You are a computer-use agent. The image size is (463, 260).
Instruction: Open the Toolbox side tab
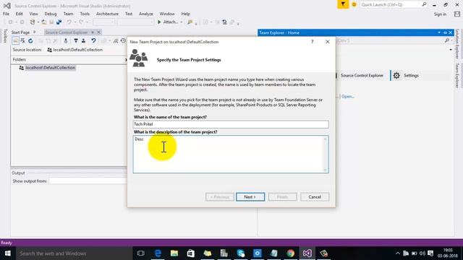5,36
